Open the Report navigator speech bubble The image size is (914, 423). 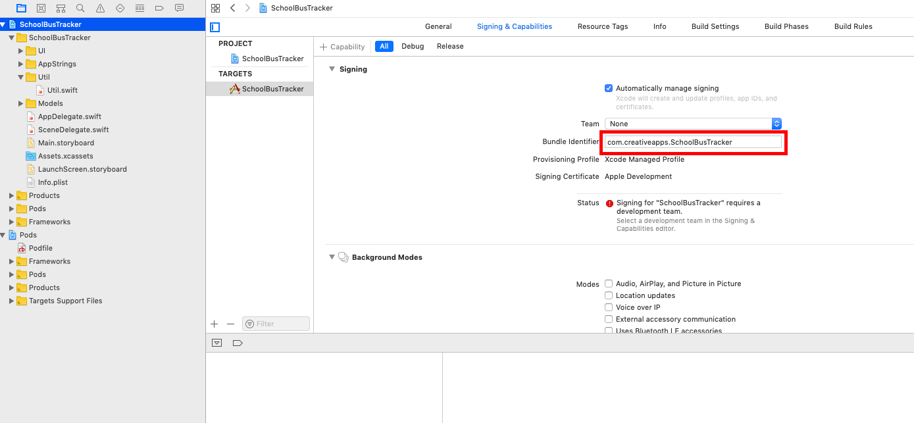(179, 8)
